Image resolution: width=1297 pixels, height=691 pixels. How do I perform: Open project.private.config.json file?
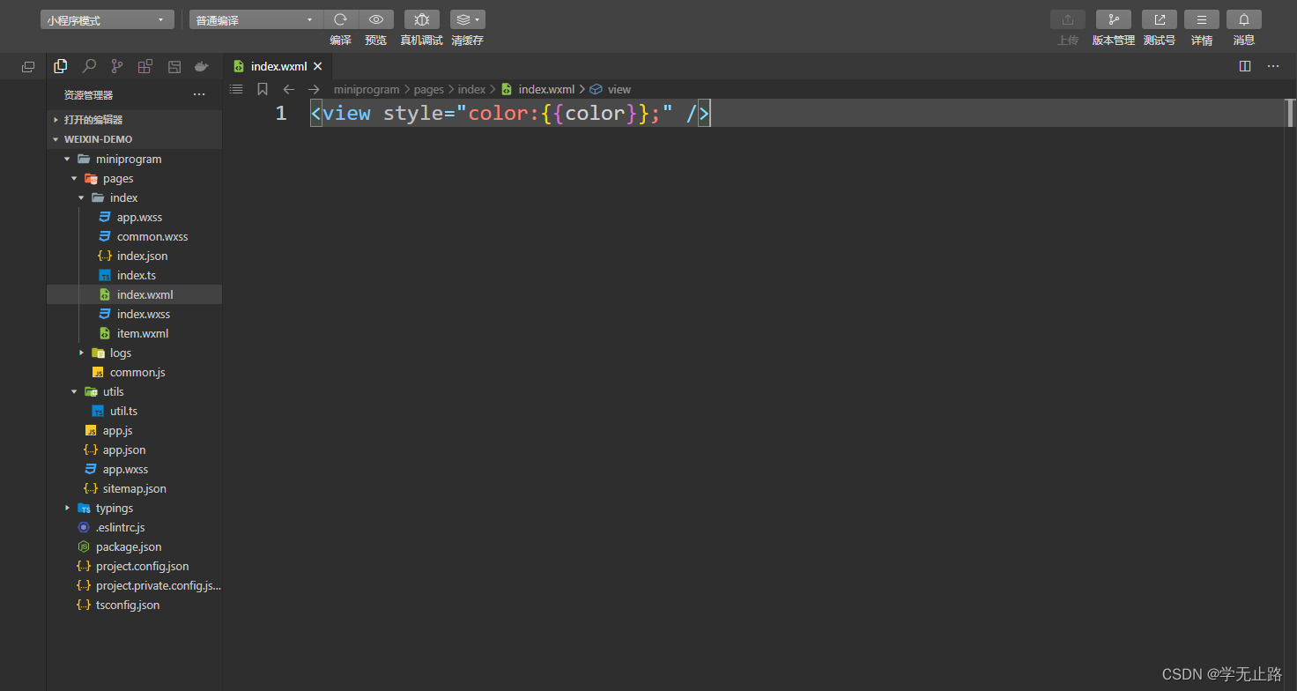pos(134,586)
